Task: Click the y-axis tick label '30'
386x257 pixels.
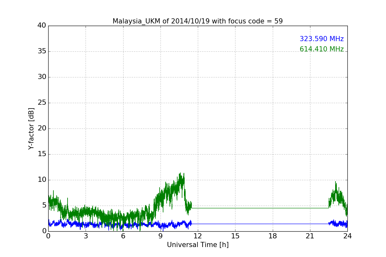Action: pyautogui.click(x=42, y=77)
